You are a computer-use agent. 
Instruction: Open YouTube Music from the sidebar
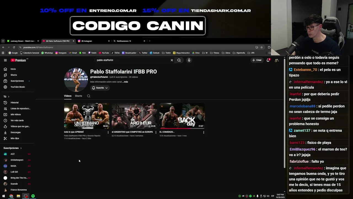click(x=17, y=87)
